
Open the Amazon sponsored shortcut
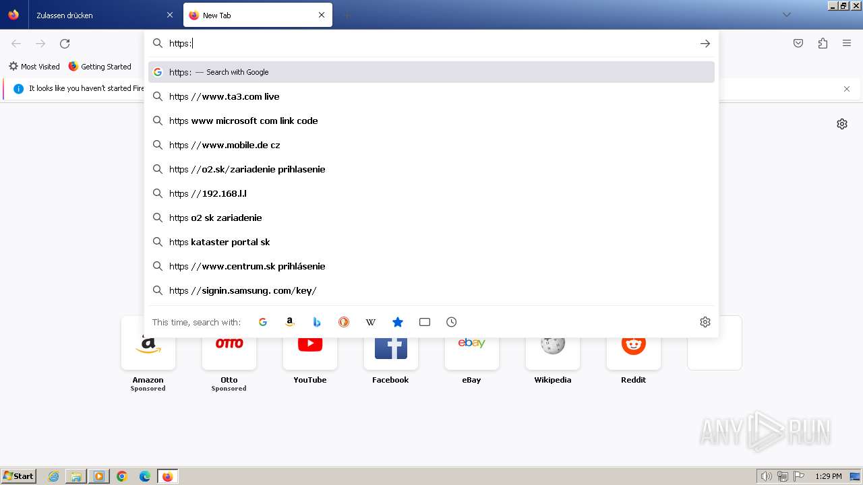click(x=148, y=354)
